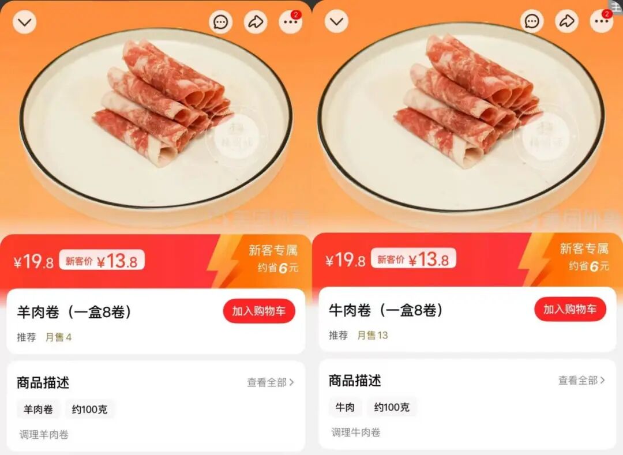Select the 羊肉卷 description tag
This screenshot has height=455, width=623.
38,409
